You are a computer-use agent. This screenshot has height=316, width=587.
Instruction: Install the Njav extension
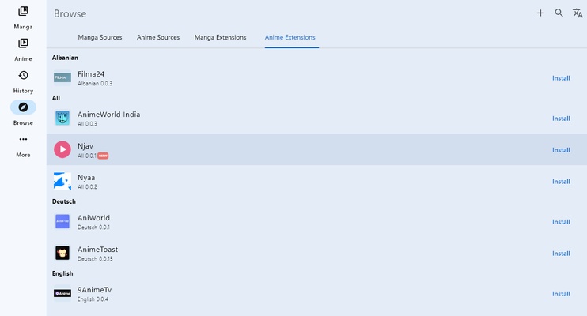pos(561,150)
